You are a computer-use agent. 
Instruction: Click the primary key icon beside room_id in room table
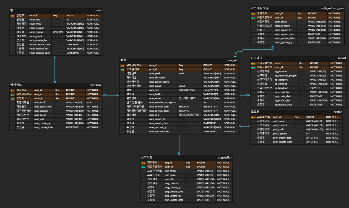(12, 16)
